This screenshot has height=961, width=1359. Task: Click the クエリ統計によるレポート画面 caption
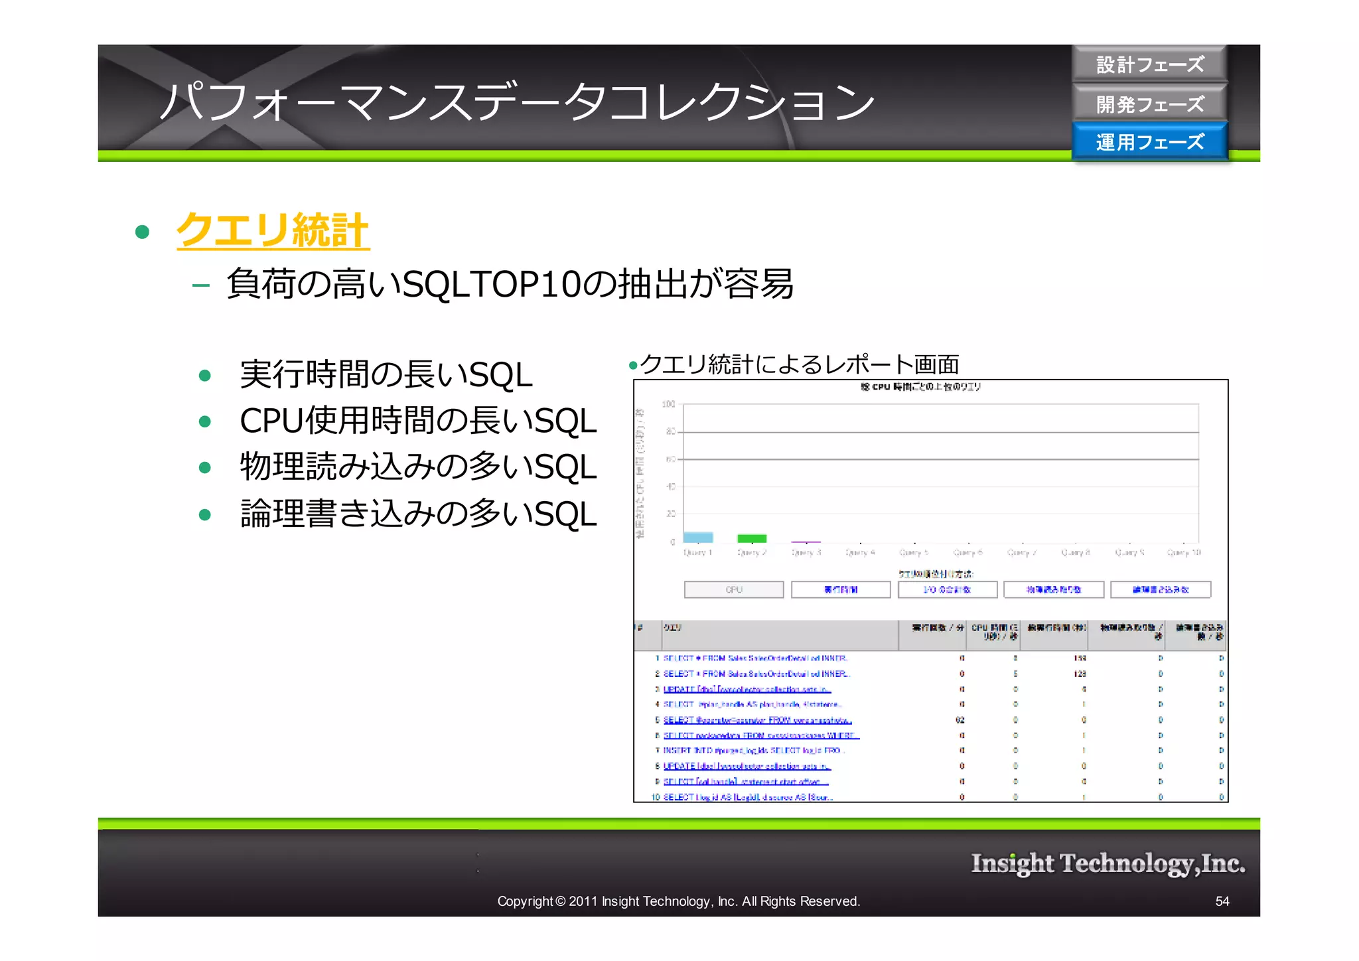coord(800,364)
